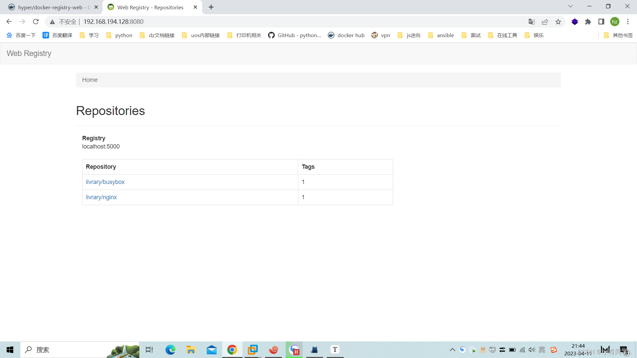Toggle the browser reading view icon

(x=602, y=22)
